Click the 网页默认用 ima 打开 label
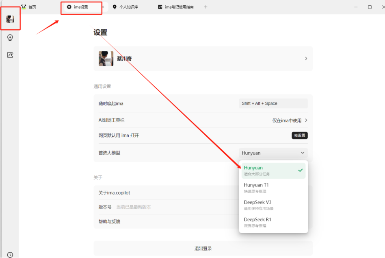 tap(119, 135)
